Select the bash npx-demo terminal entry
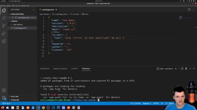 click(165, 69)
